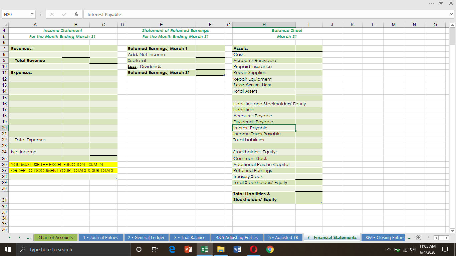This screenshot has height=256, width=456.
Task: Open the Insert Function (fx) dialog
Action: [76, 14]
